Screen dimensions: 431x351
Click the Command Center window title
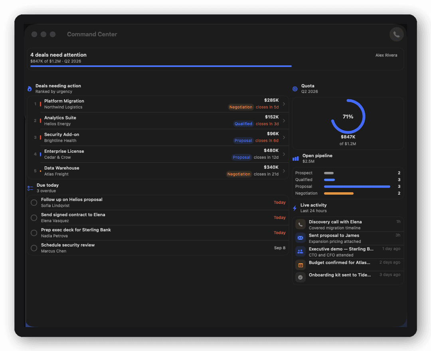[92, 34]
